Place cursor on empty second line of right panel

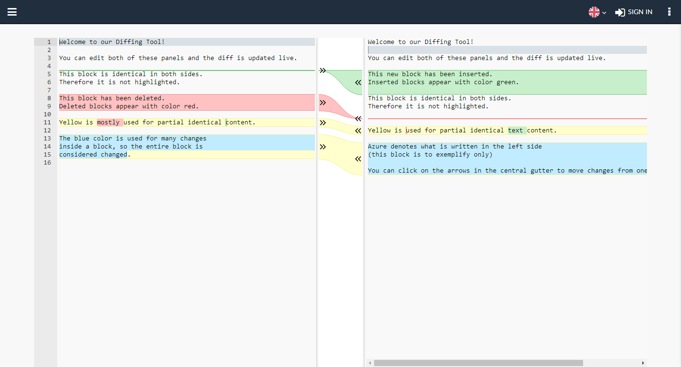point(507,50)
